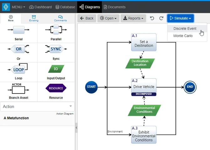Viewport: 210px width, 150px height.
Task: Select the Resource hexagon icon
Action: coord(56,88)
